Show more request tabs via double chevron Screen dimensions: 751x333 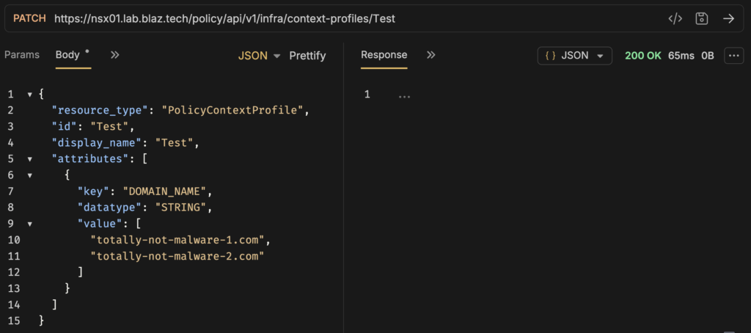[x=115, y=55]
